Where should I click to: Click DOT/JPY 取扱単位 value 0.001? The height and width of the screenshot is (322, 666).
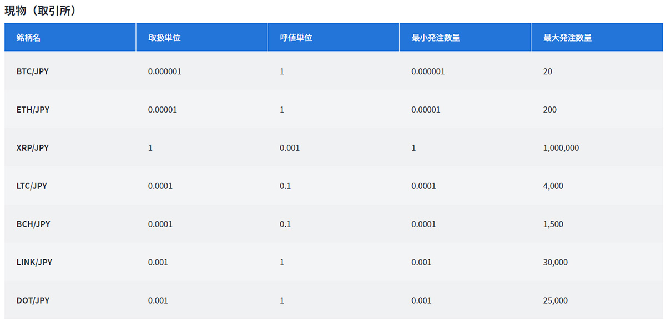point(158,300)
